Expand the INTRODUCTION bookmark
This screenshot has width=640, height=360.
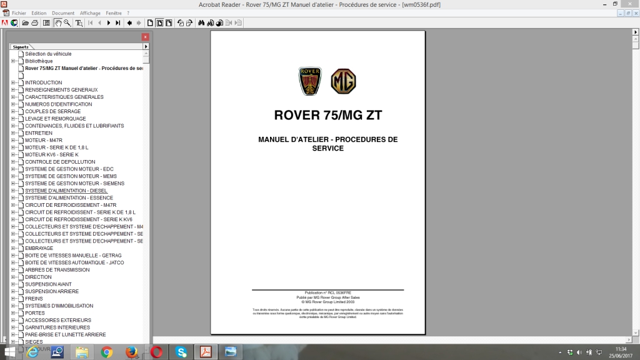(x=13, y=82)
